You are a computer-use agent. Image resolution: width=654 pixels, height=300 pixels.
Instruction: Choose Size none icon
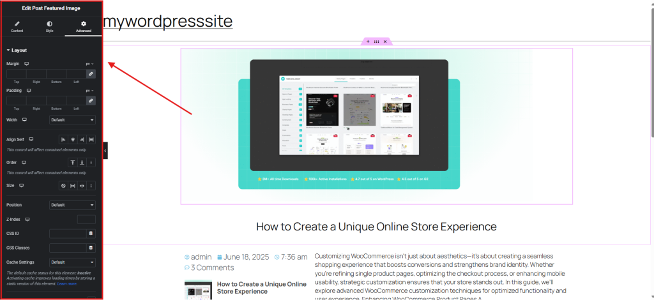point(63,186)
